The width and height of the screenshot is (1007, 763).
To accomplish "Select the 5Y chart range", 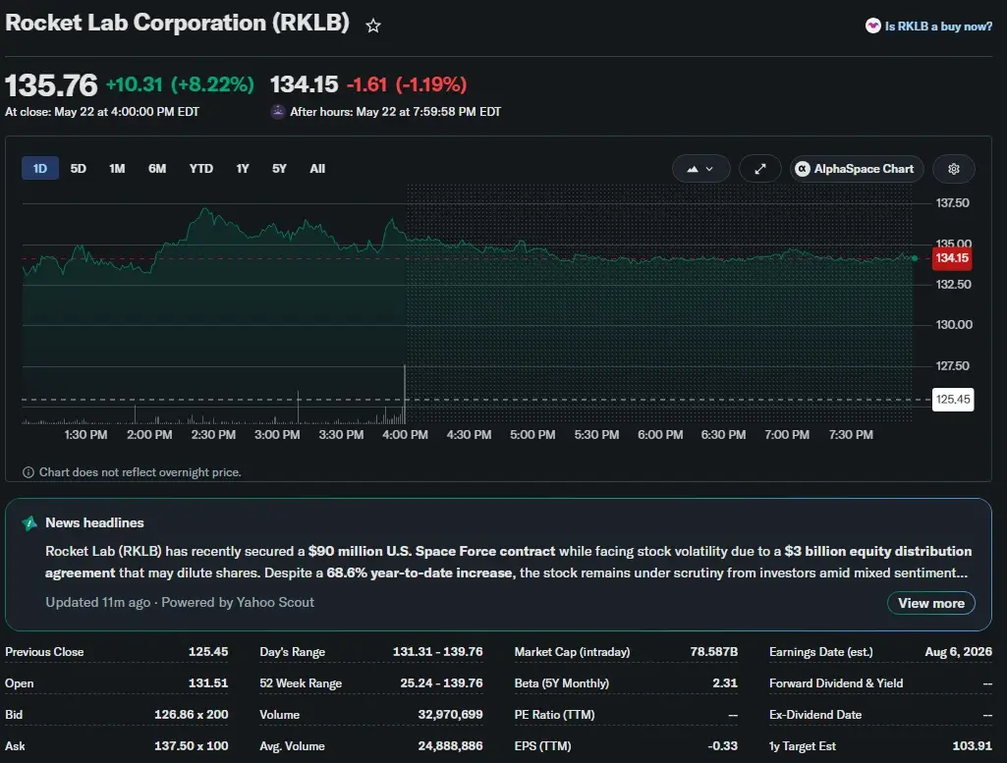I will click(x=279, y=168).
